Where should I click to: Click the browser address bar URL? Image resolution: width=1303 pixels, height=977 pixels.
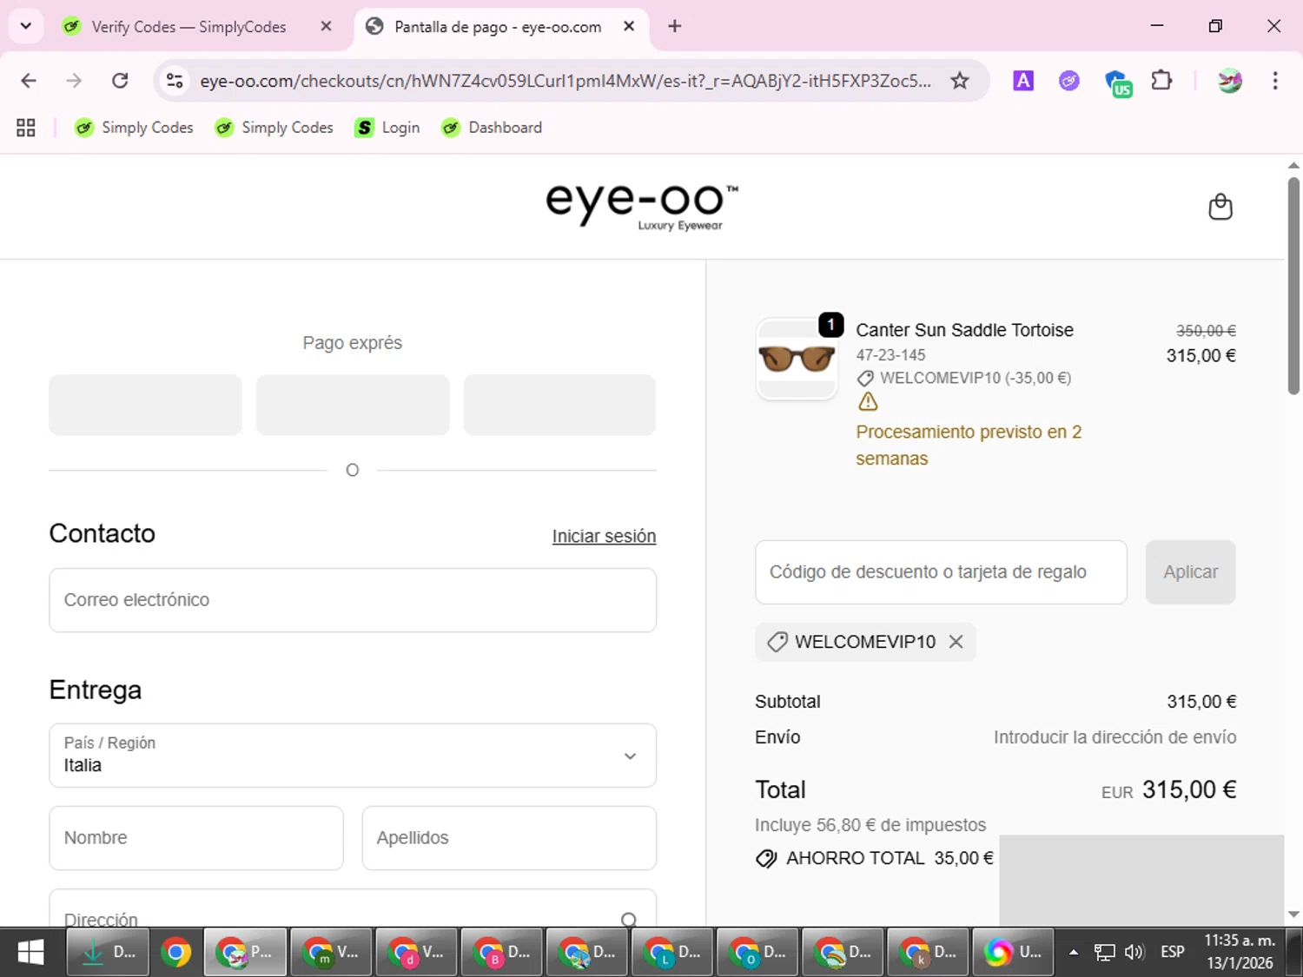pyautogui.click(x=565, y=81)
